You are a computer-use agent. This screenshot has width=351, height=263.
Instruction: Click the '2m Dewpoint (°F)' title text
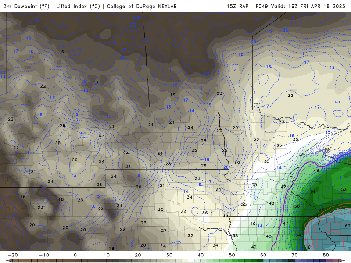[26, 6]
